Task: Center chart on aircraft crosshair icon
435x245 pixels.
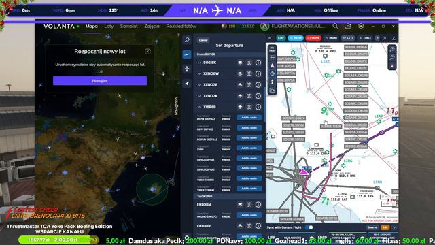Action: tap(273, 73)
